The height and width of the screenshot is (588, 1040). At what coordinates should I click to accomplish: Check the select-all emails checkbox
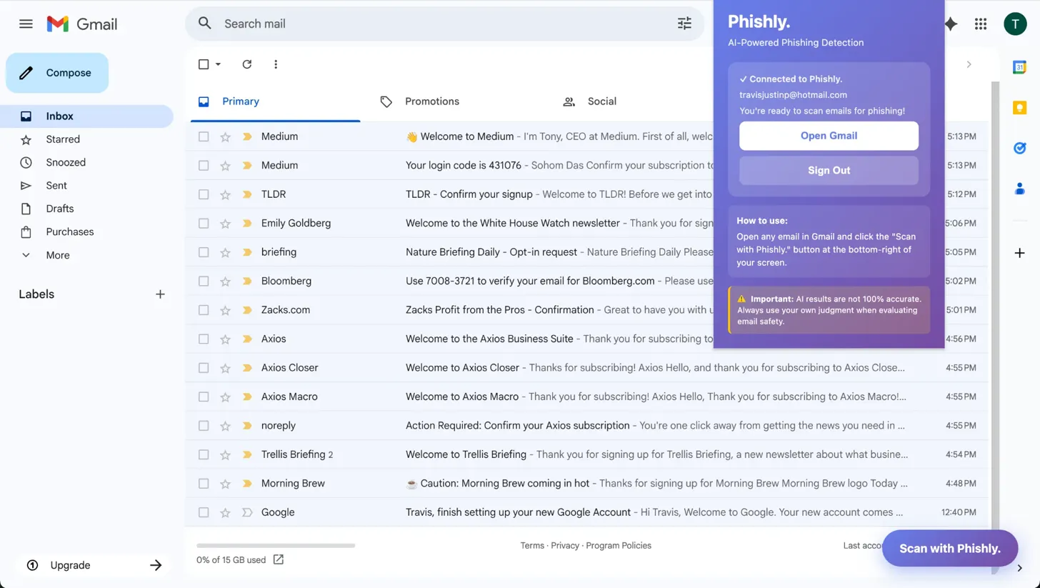tap(203, 64)
